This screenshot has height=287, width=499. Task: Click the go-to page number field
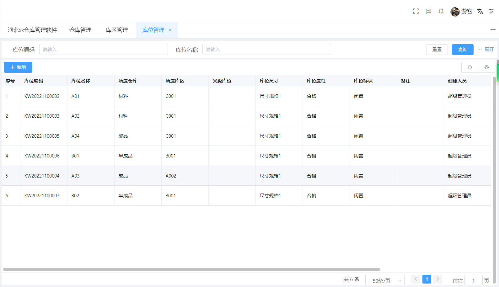tap(473, 280)
